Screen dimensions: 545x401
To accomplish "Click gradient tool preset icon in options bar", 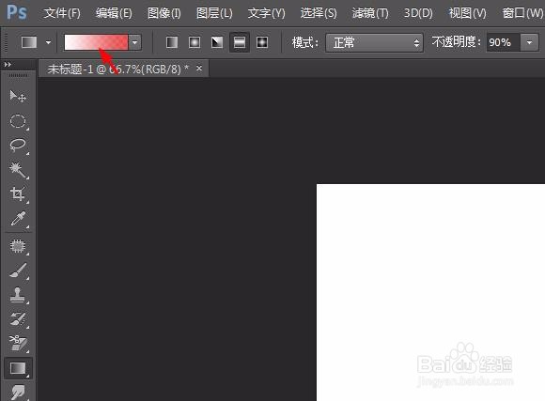I will 29,42.
